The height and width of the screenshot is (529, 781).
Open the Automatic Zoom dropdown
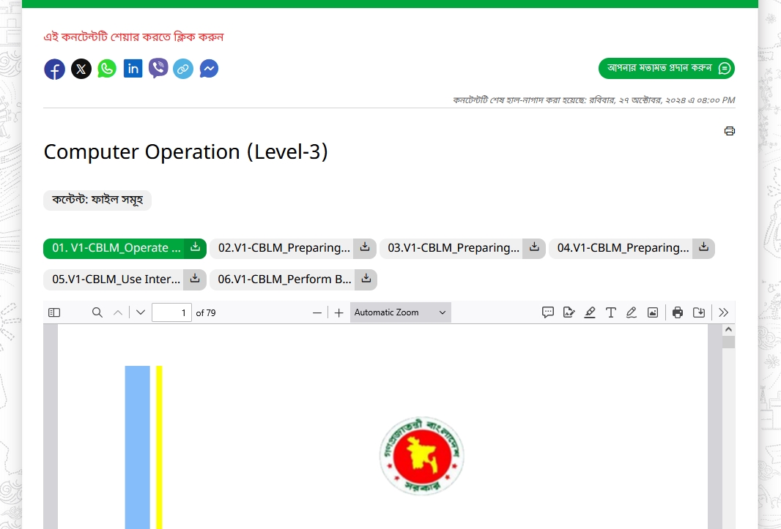tap(400, 312)
